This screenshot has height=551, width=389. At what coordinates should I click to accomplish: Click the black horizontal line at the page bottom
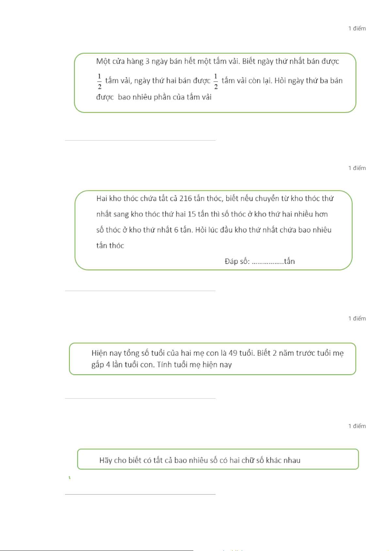click(97, 550)
